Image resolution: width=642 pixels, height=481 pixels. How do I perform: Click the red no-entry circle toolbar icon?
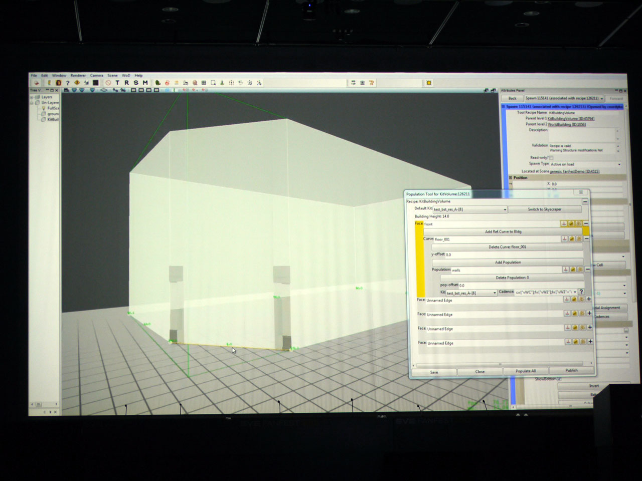pos(108,83)
